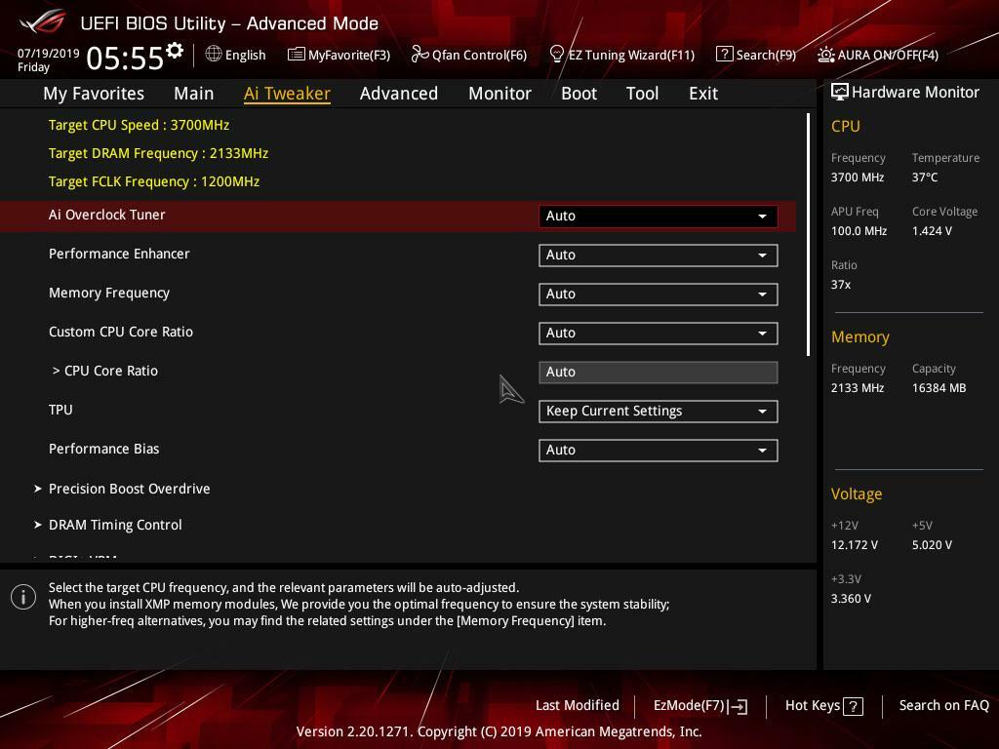Select the Ai Overclock Tuner label

pyautogui.click(x=107, y=215)
